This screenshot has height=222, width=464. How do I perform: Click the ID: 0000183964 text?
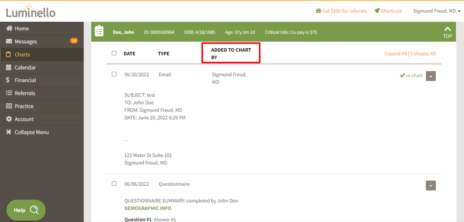(x=159, y=32)
